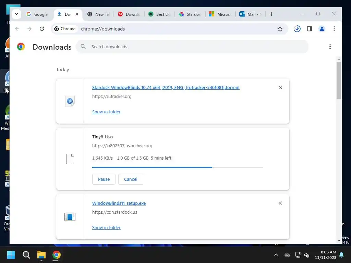Remove WindowBlinds11_setup.exe from the list
The image size is (351, 263).
280,203
